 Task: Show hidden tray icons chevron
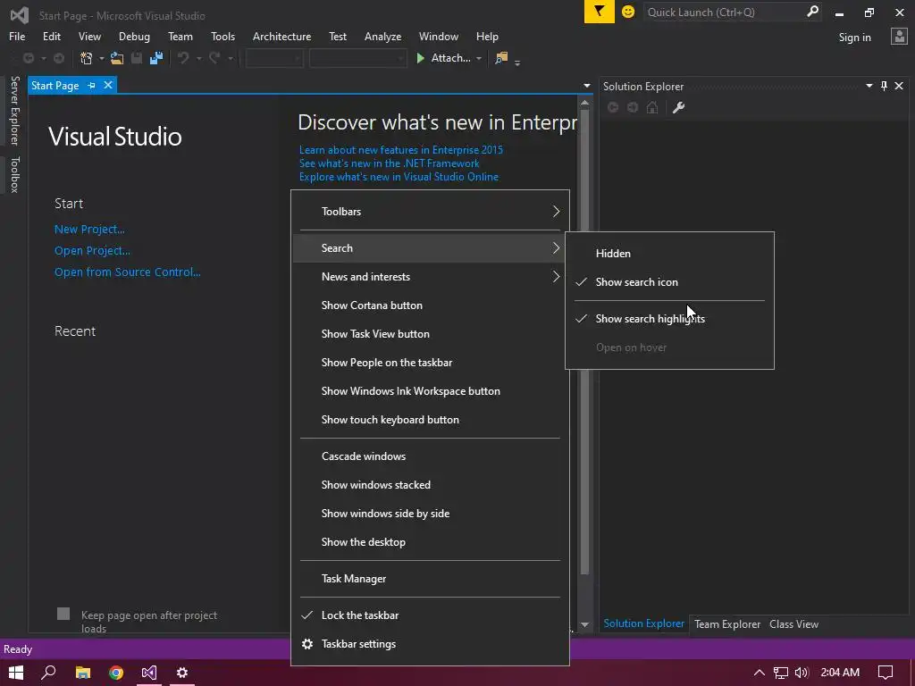pyautogui.click(x=760, y=673)
